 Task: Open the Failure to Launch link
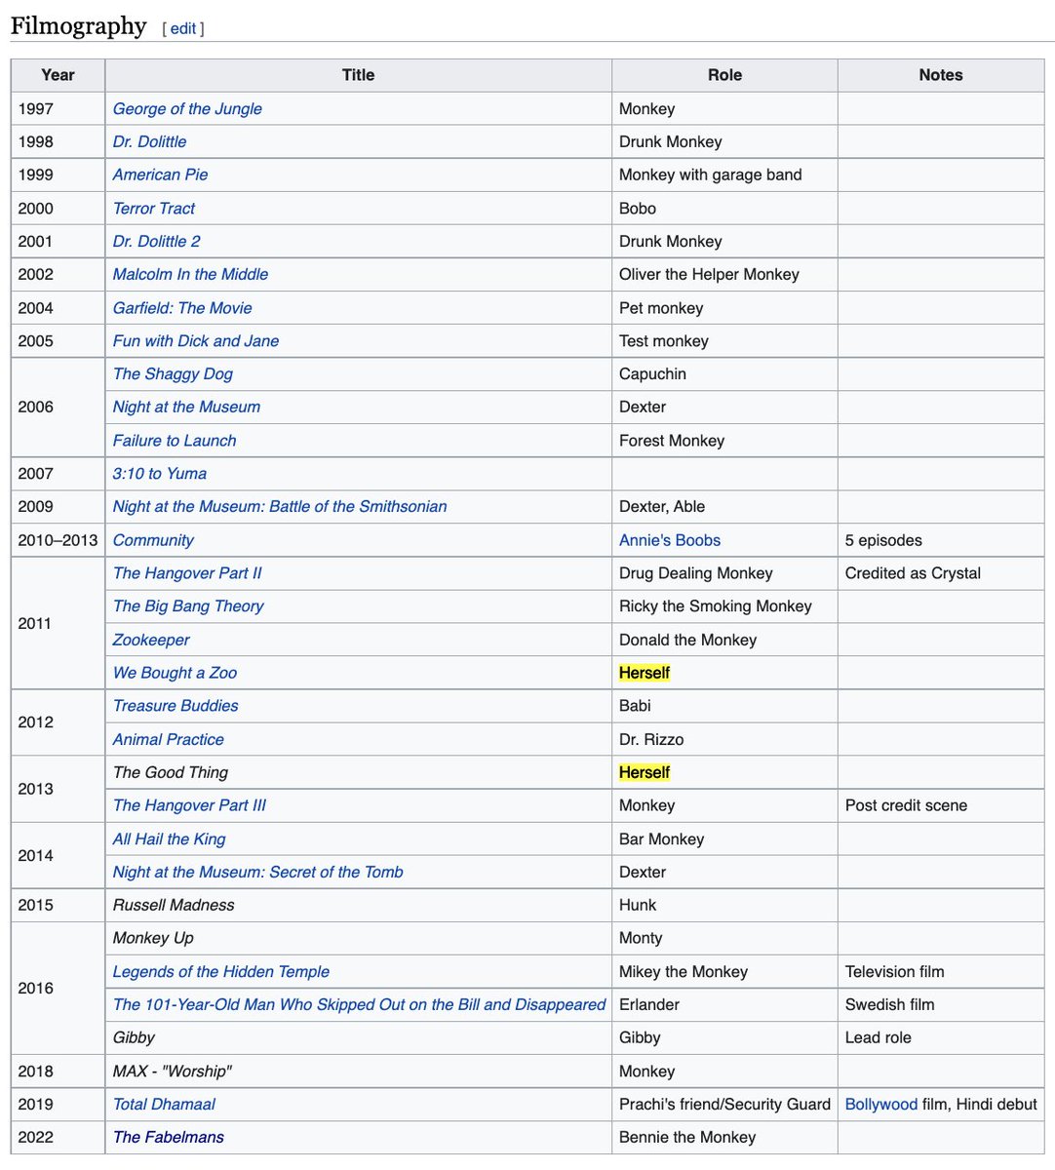click(x=175, y=441)
